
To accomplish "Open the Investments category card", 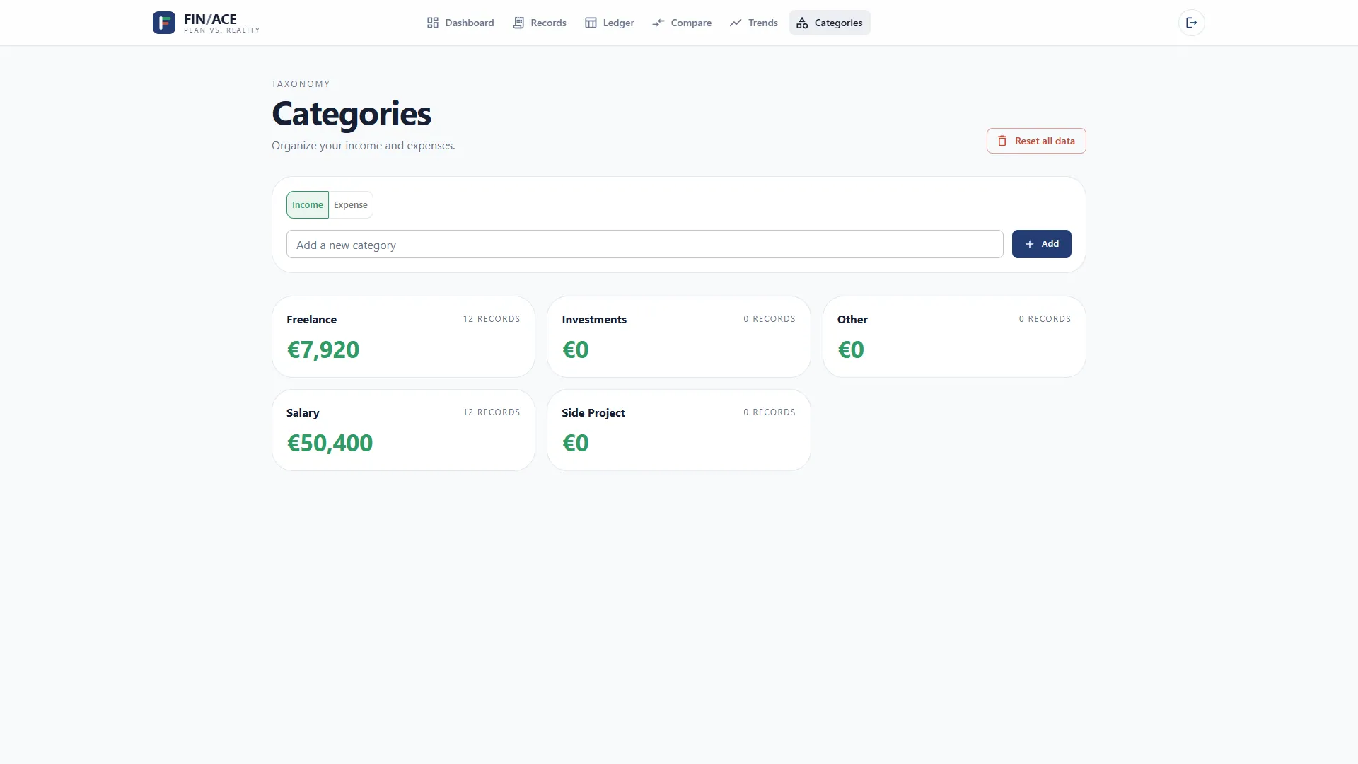I will [x=678, y=337].
